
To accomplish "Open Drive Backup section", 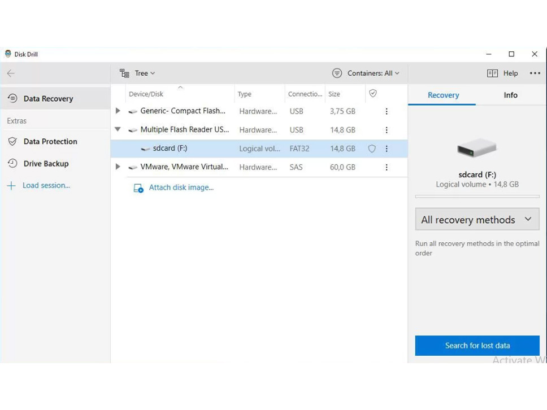I will pos(55,164).
